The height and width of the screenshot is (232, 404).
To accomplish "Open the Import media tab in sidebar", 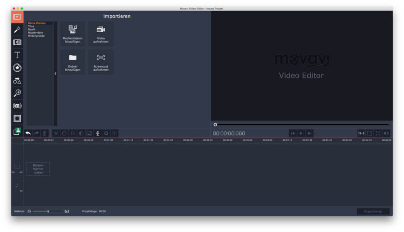I will [x=17, y=17].
